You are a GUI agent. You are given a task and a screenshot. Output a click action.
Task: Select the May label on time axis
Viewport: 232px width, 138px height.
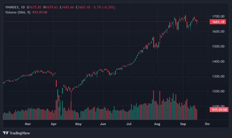tap(78, 124)
